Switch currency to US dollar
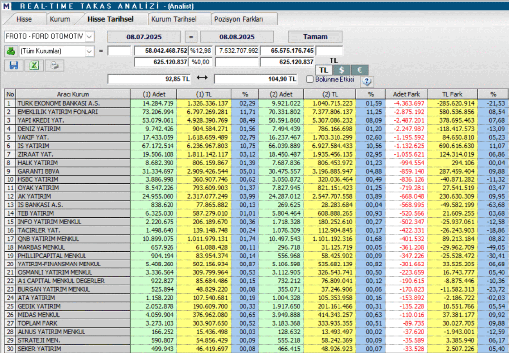Image resolution: width=509 pixels, height=353 pixels. pyautogui.click(x=341, y=70)
